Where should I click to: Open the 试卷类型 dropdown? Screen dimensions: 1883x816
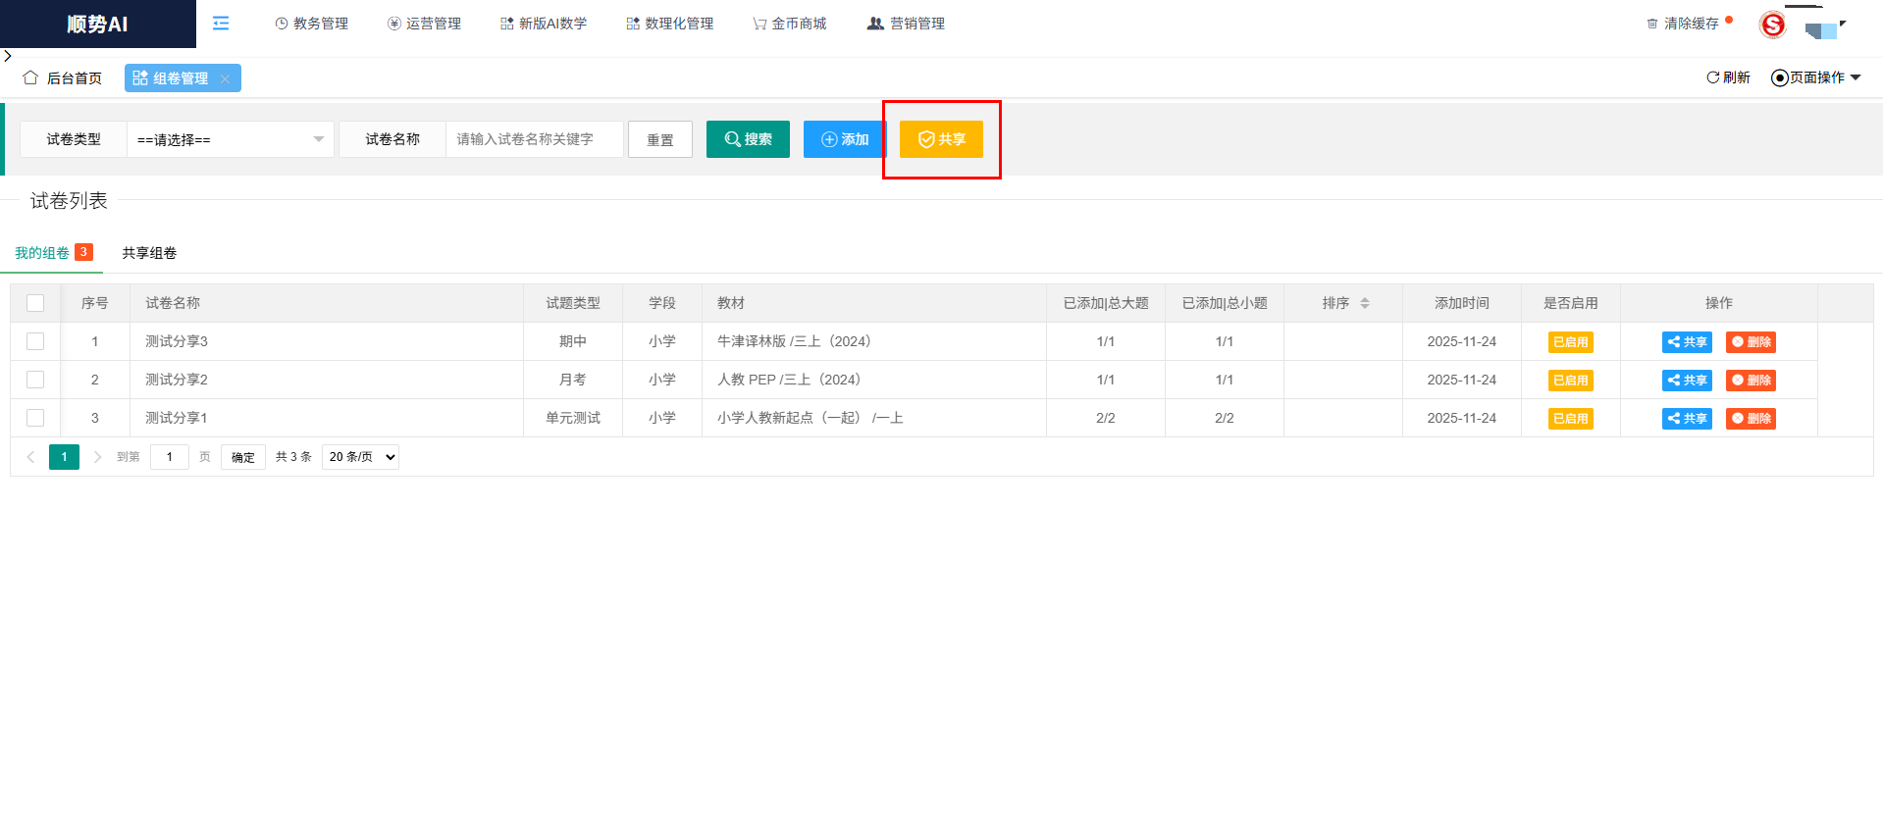click(230, 139)
